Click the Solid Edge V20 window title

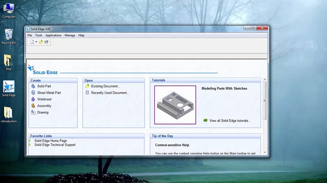click(x=40, y=29)
